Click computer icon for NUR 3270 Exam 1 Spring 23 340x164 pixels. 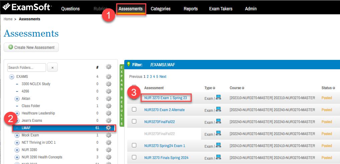(x=218, y=97)
